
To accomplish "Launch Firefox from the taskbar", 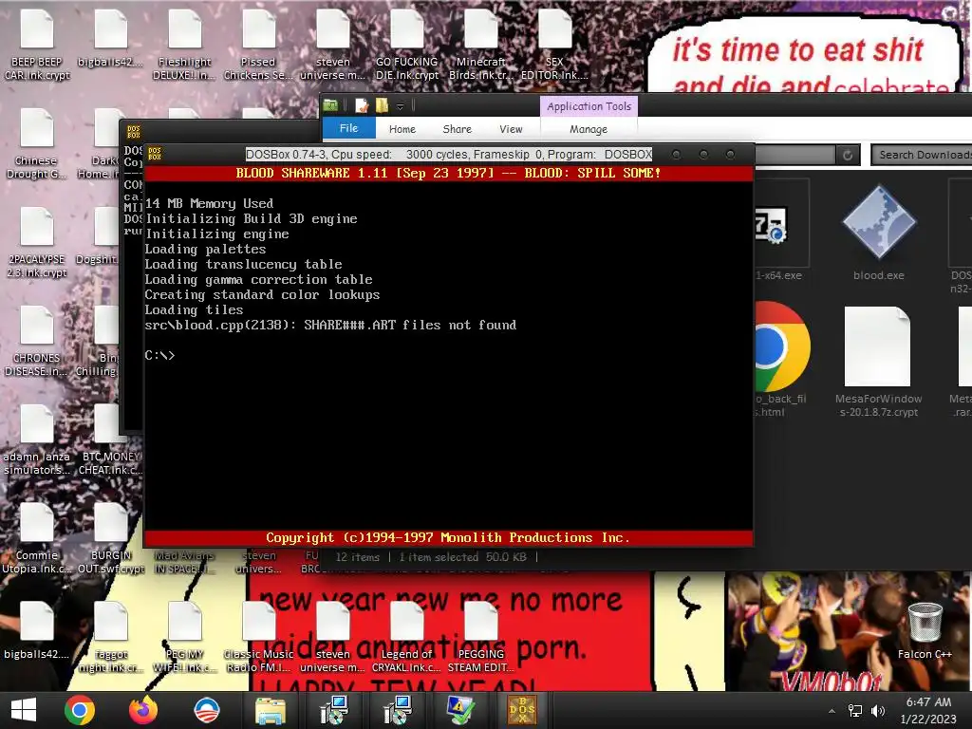I will pyautogui.click(x=143, y=710).
